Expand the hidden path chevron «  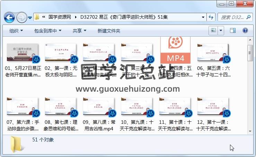(44, 17)
